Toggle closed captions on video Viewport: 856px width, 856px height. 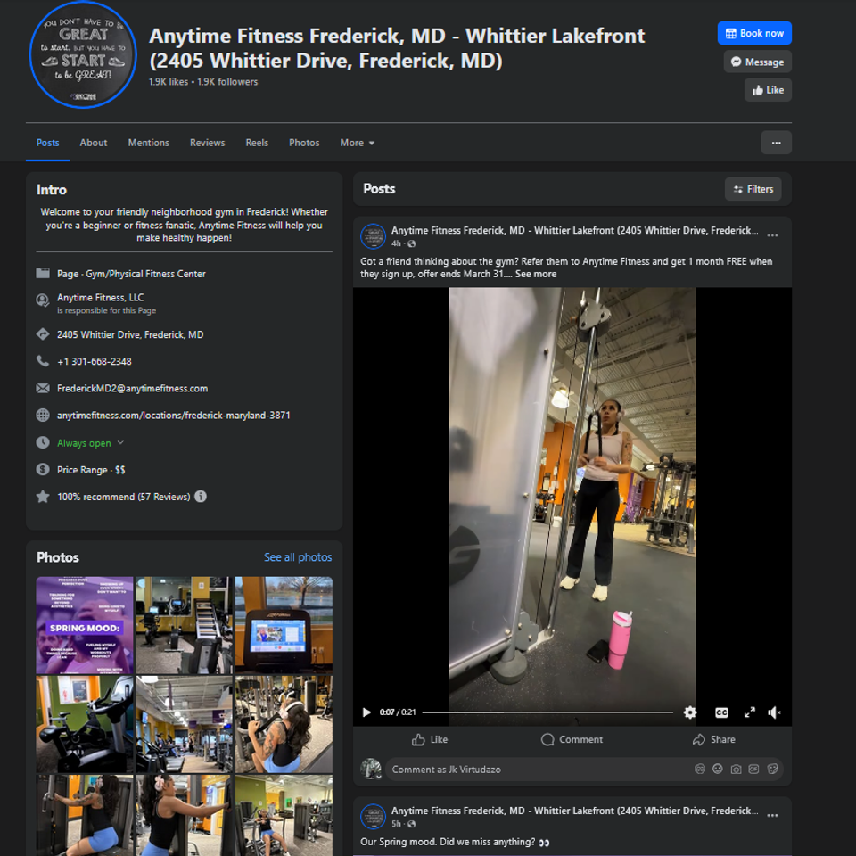[x=721, y=712]
